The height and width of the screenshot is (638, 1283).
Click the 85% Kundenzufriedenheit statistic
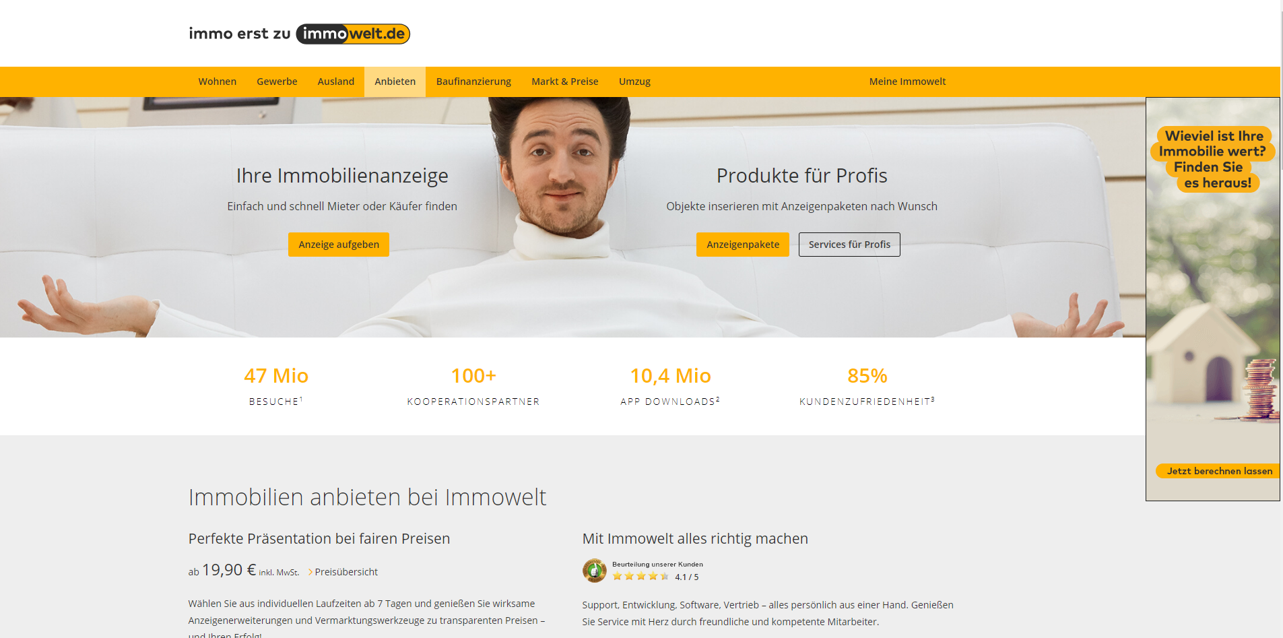coord(867,386)
